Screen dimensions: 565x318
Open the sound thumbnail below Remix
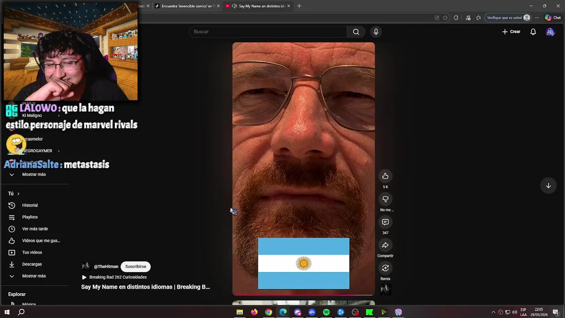385,290
